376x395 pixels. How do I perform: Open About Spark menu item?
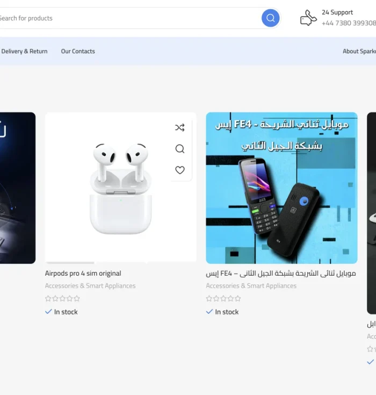(359, 51)
